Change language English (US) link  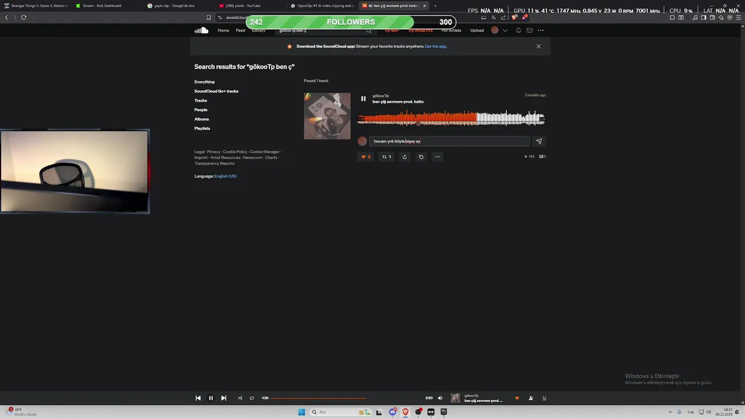225,176
